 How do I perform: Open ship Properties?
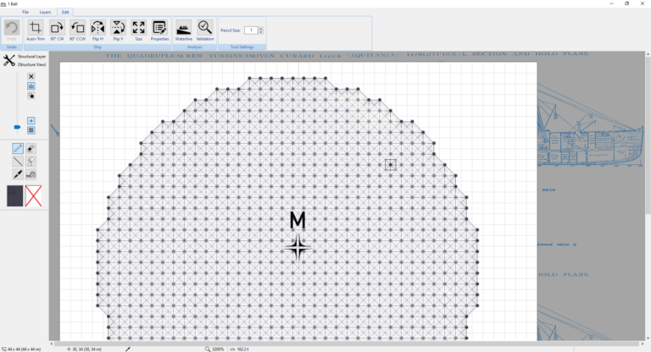[159, 30]
